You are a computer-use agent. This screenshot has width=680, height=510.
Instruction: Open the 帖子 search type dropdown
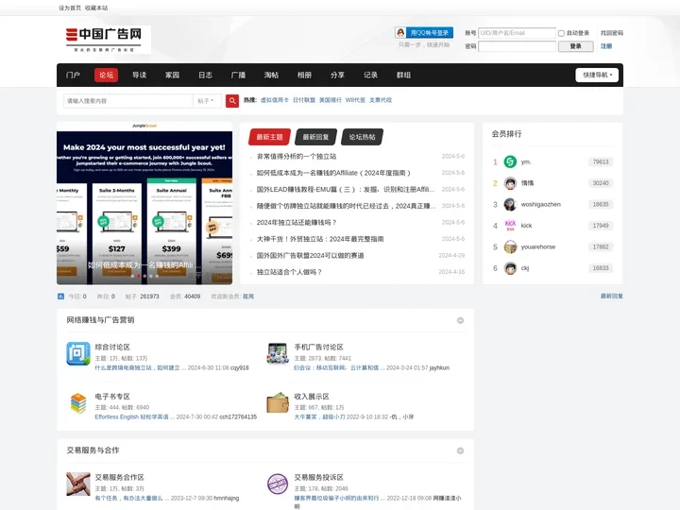pos(207,101)
